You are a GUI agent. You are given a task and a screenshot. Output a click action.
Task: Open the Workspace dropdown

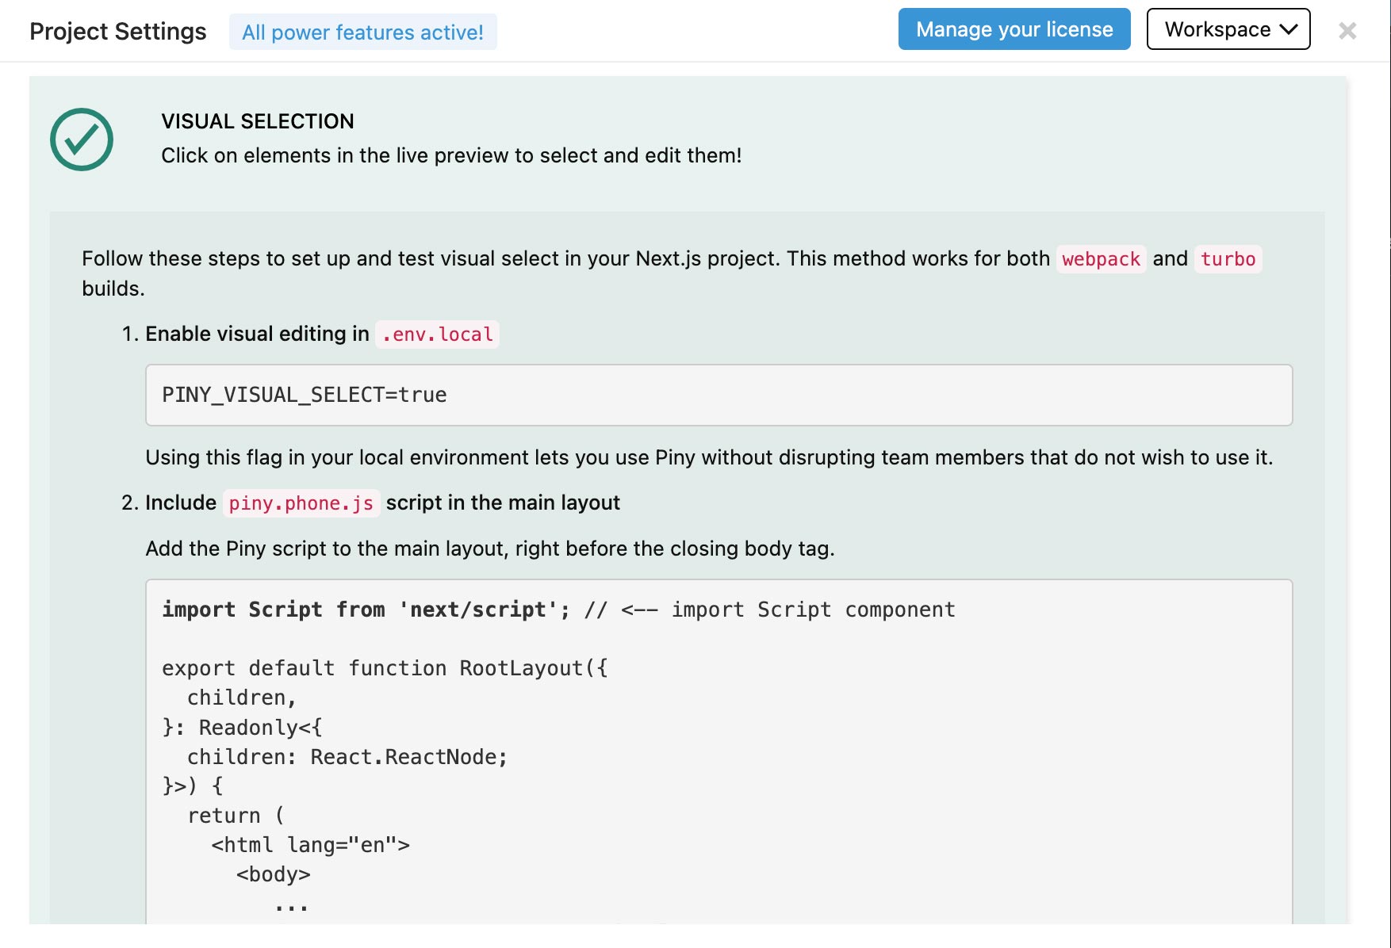1228,29
